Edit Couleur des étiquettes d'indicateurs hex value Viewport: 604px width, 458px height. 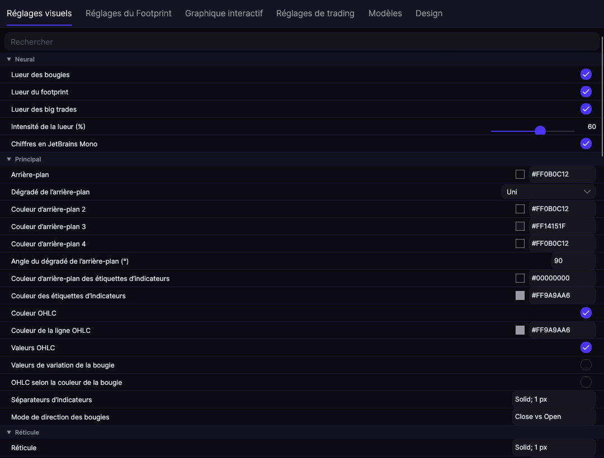pyautogui.click(x=562, y=295)
